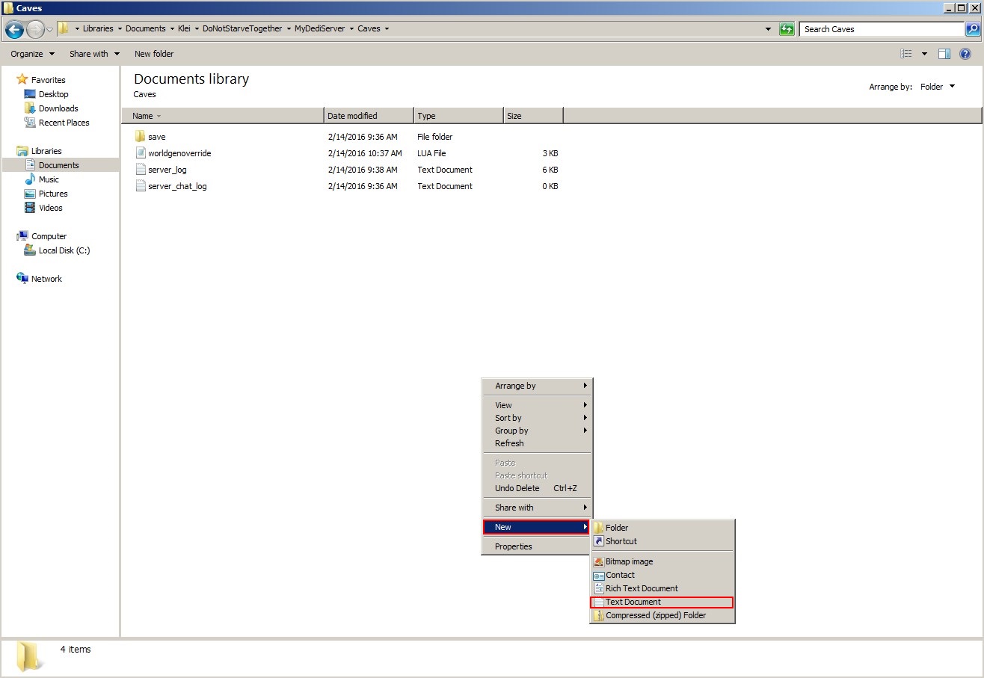Click the server_log file name
This screenshot has height=678, width=984.
[x=167, y=170]
